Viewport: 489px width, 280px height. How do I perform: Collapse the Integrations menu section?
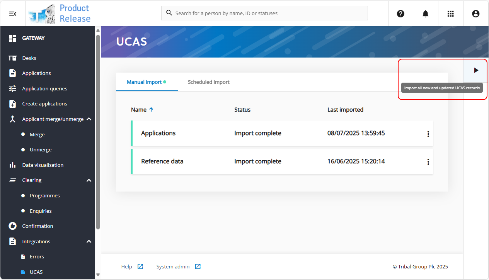(x=89, y=241)
